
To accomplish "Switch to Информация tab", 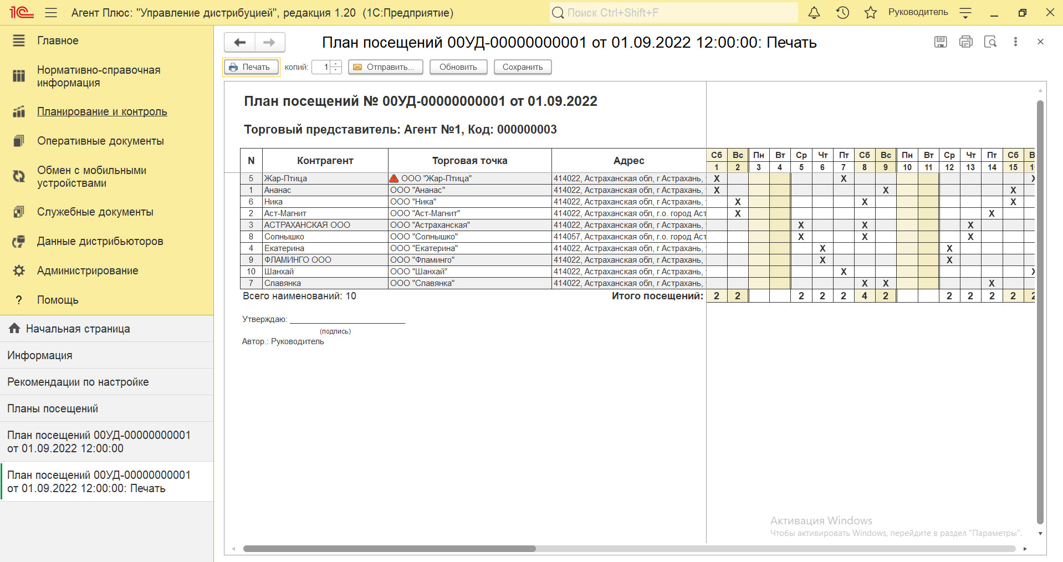I will (106, 355).
